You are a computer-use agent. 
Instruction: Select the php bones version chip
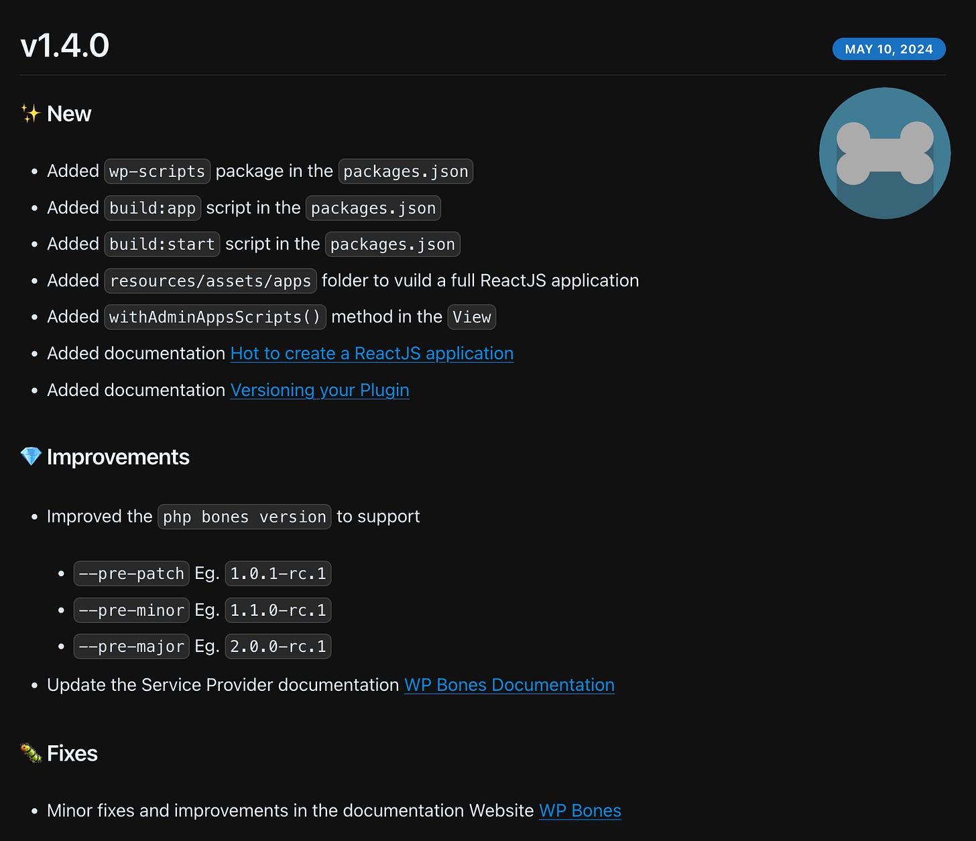(x=244, y=517)
